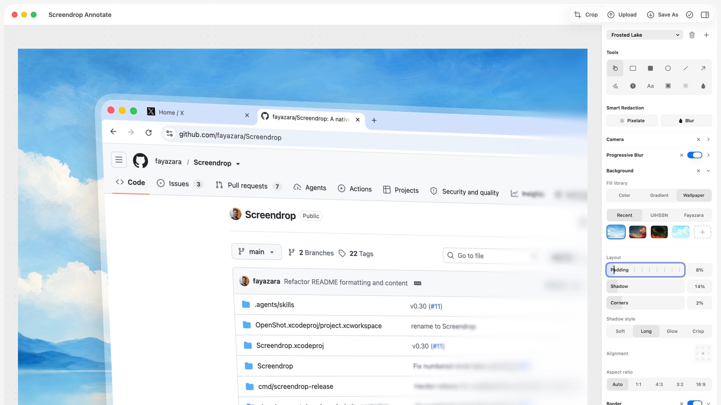721x405 pixels.
Task: Click the X icon beside Camera
Action: pos(699,139)
